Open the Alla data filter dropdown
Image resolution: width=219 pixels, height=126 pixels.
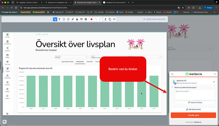pos(71,57)
